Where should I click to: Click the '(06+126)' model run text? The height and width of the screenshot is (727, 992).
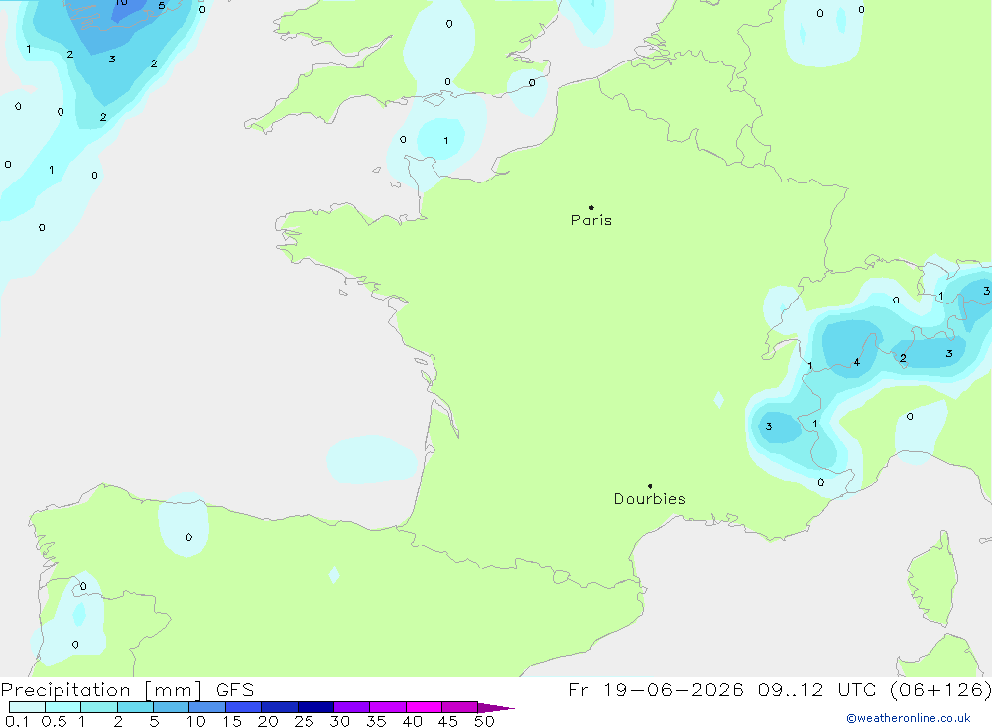pyautogui.click(x=940, y=689)
